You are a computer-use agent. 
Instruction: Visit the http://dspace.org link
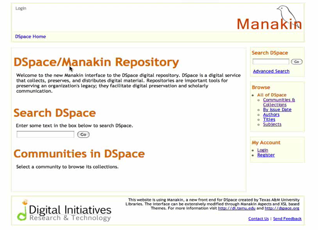pyautogui.click(x=282, y=208)
